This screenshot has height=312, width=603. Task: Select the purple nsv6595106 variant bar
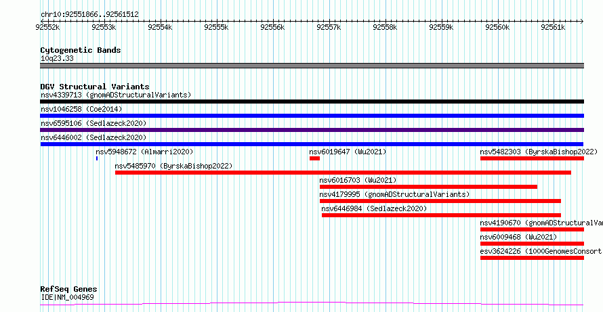[x=312, y=130]
